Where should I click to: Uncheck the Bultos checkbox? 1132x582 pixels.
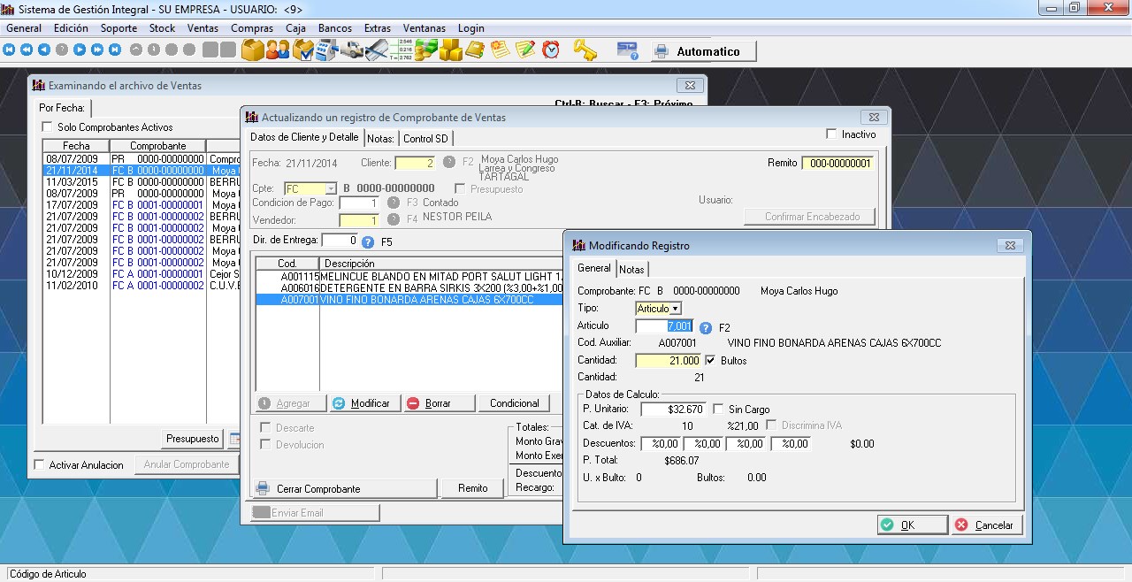[710, 361]
